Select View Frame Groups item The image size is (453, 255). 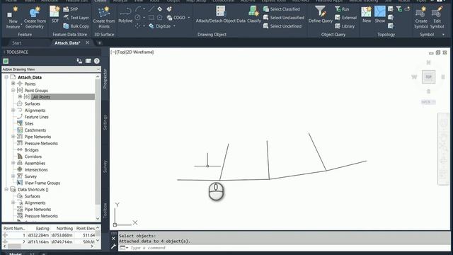coord(42,183)
